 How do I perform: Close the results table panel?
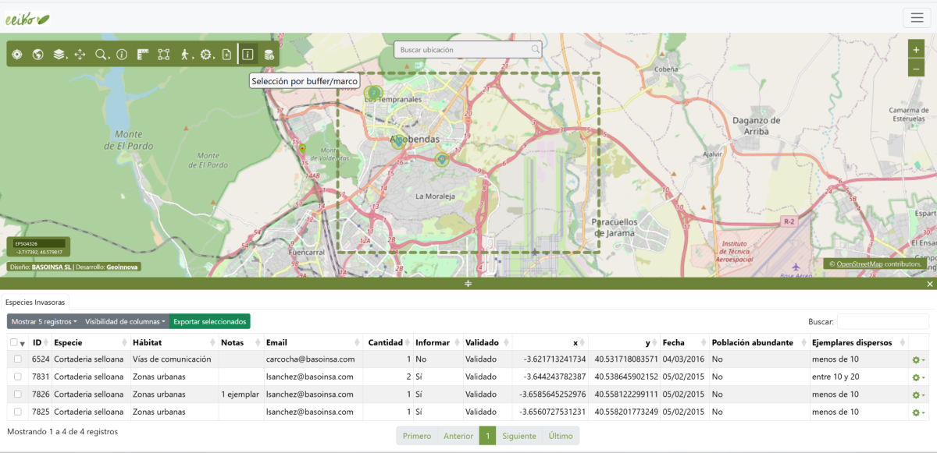coord(930,285)
